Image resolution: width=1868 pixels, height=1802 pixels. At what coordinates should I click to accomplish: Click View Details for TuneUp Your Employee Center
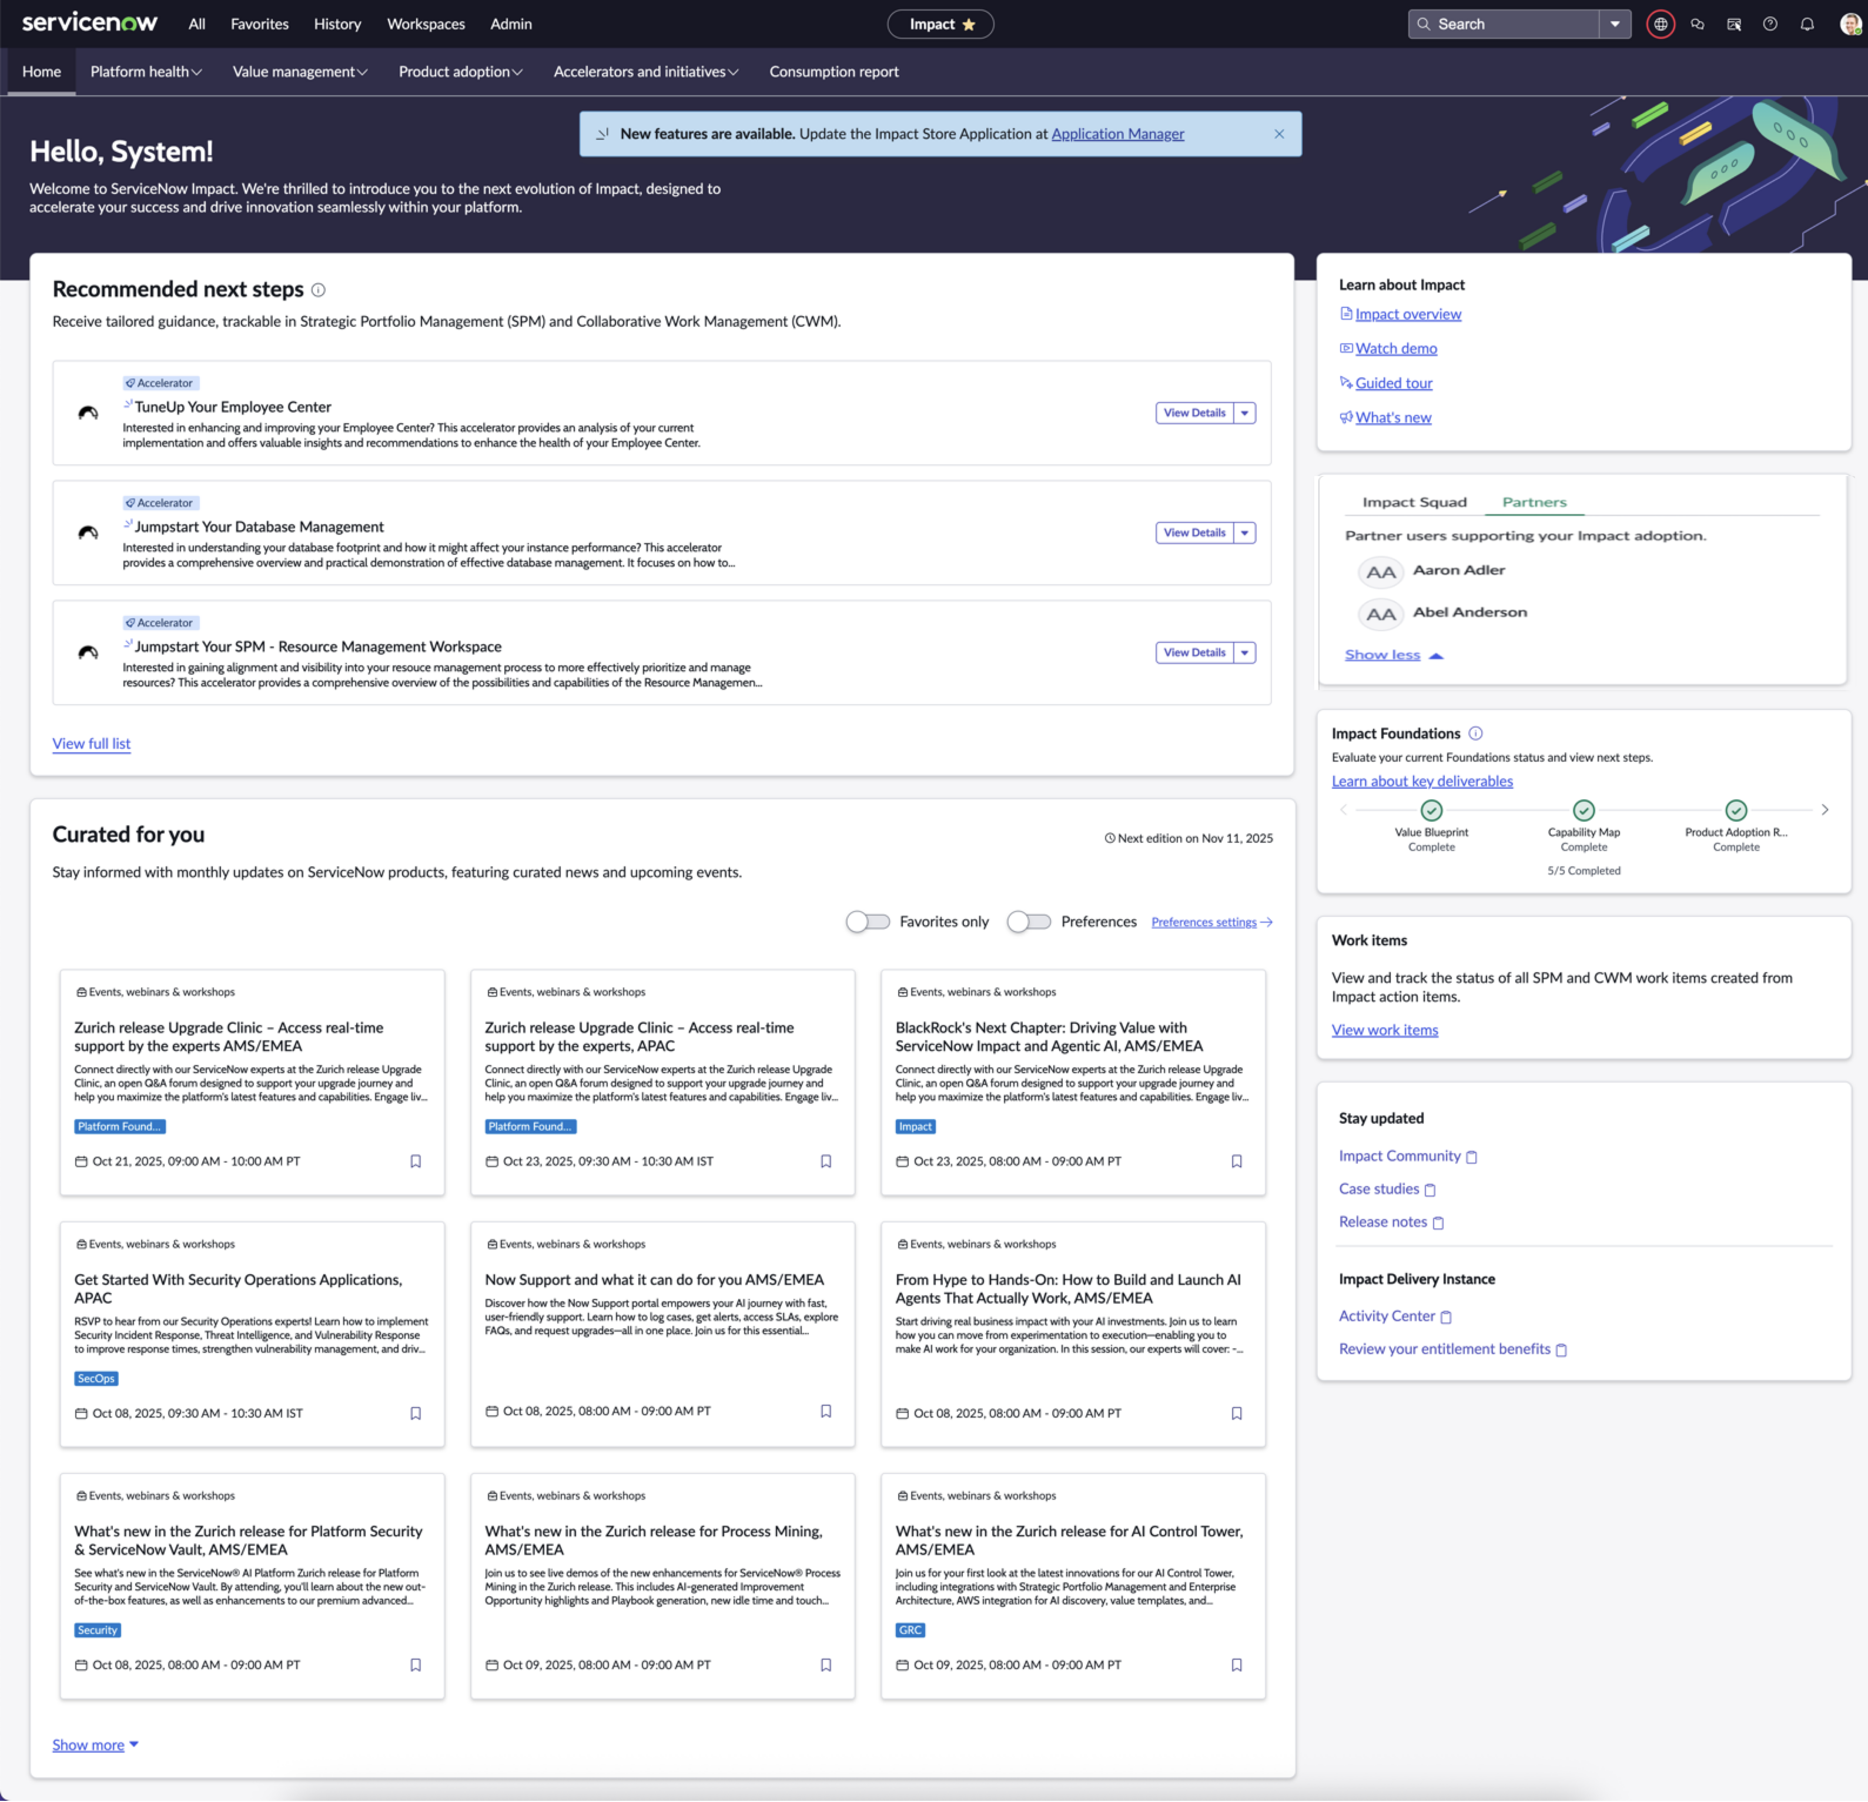tap(1194, 413)
